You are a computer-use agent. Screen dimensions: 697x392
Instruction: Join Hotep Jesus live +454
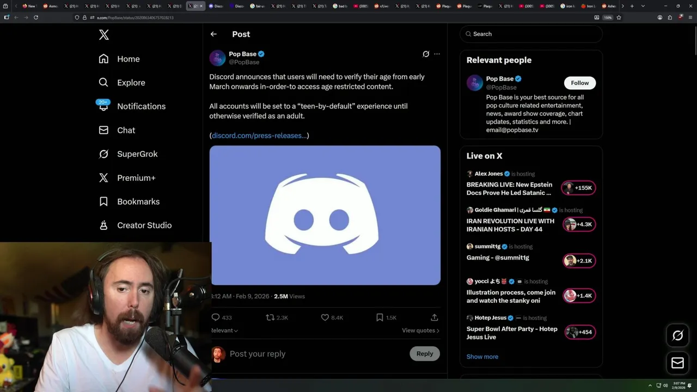[x=580, y=332]
